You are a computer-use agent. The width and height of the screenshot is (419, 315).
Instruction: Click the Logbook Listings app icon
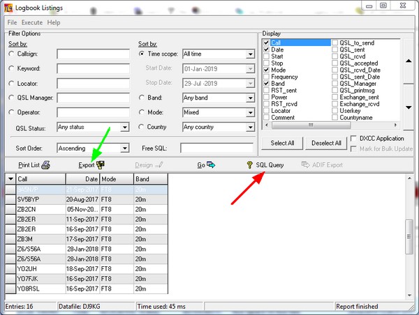click(x=8, y=8)
